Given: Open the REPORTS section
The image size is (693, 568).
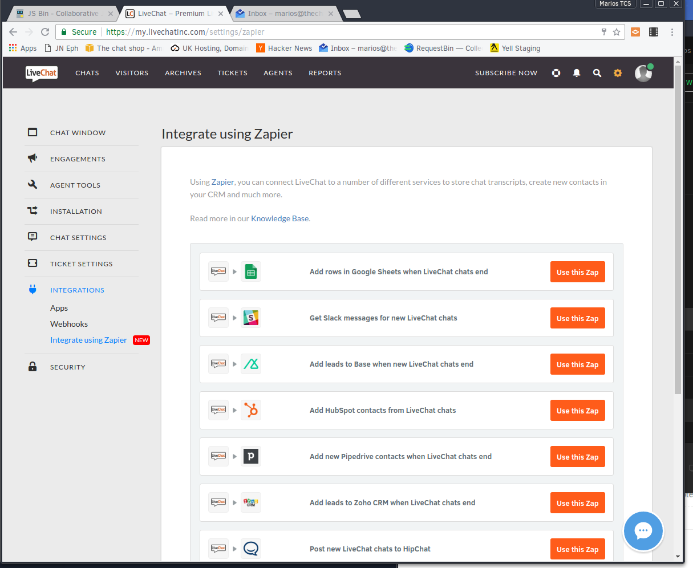Looking at the screenshot, I should click(x=325, y=73).
